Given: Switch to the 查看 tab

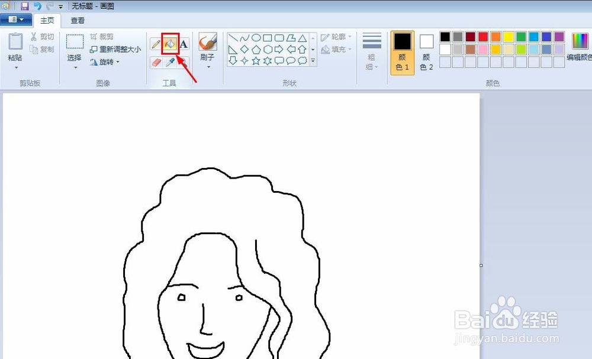Looking at the screenshot, I should (78, 20).
